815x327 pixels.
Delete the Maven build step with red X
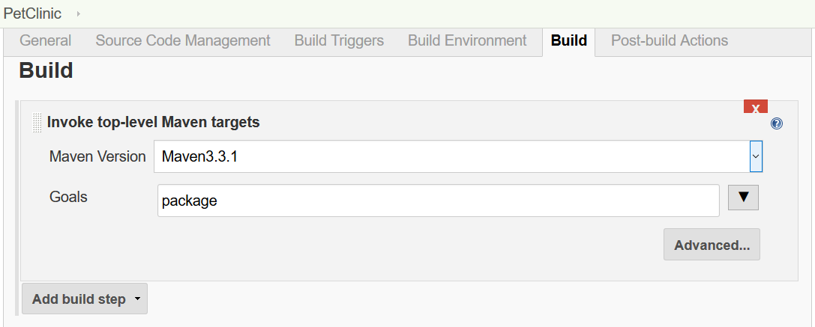coord(755,106)
